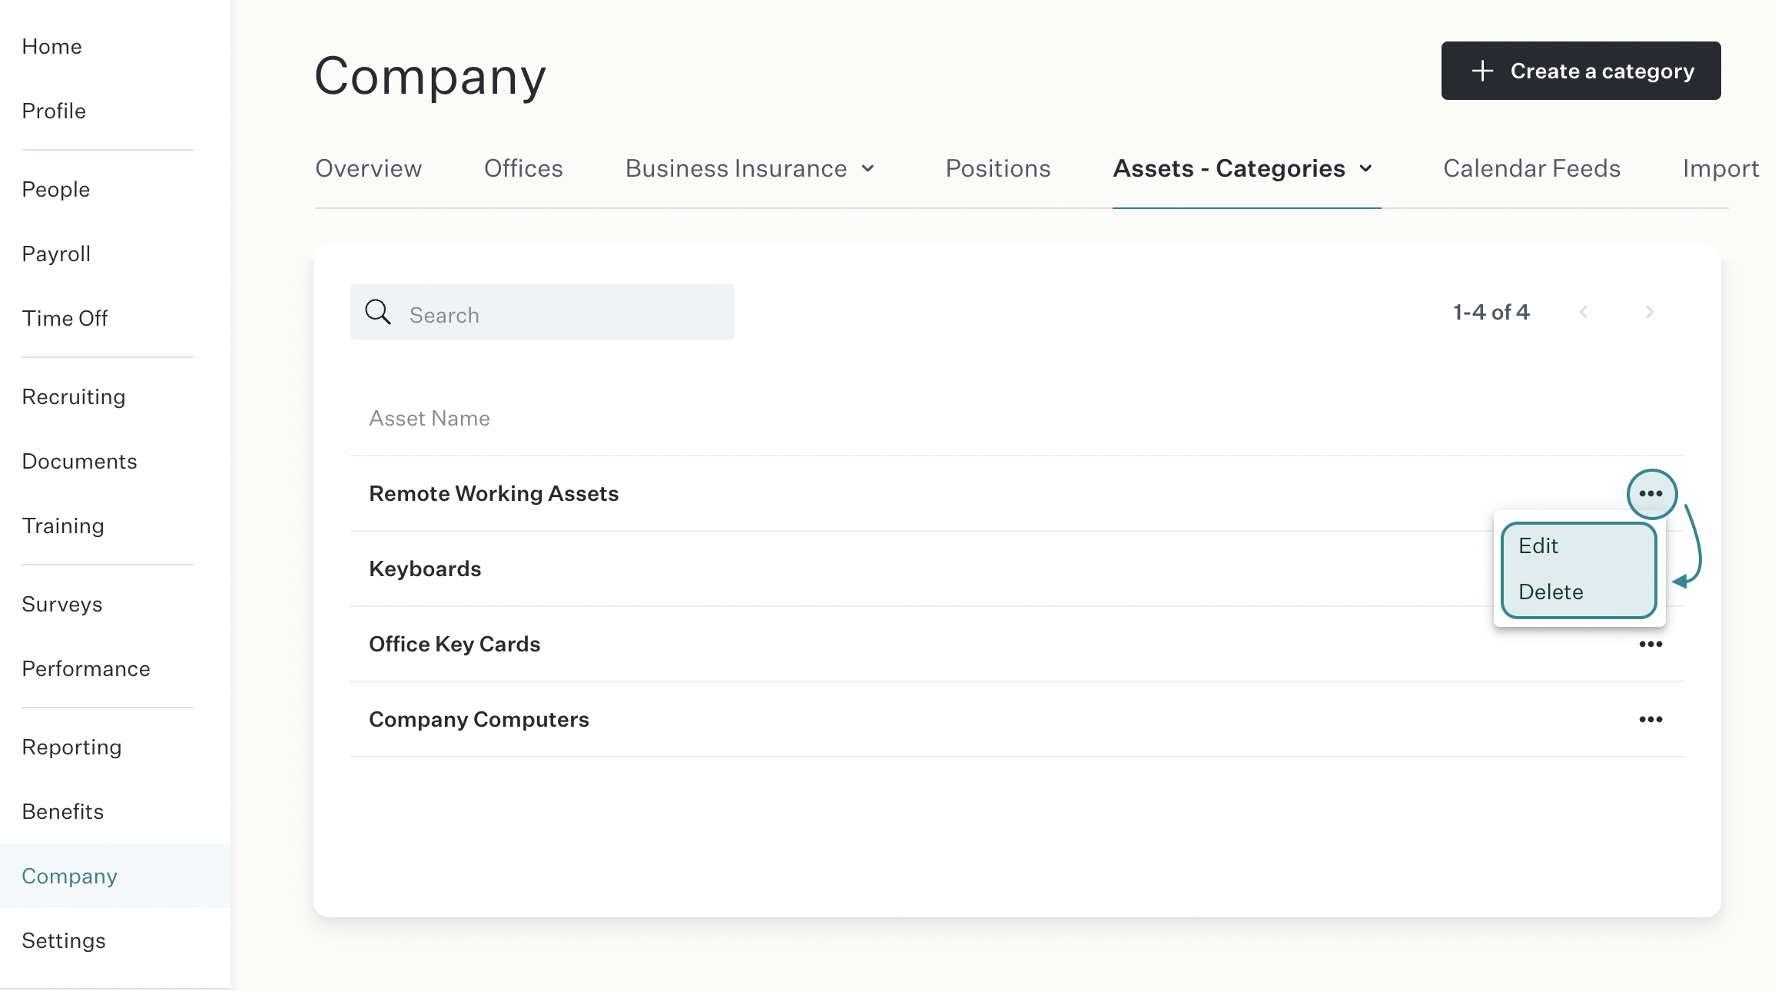Open options menu for Remote Working Assets
The image size is (1775, 991).
[1651, 494]
